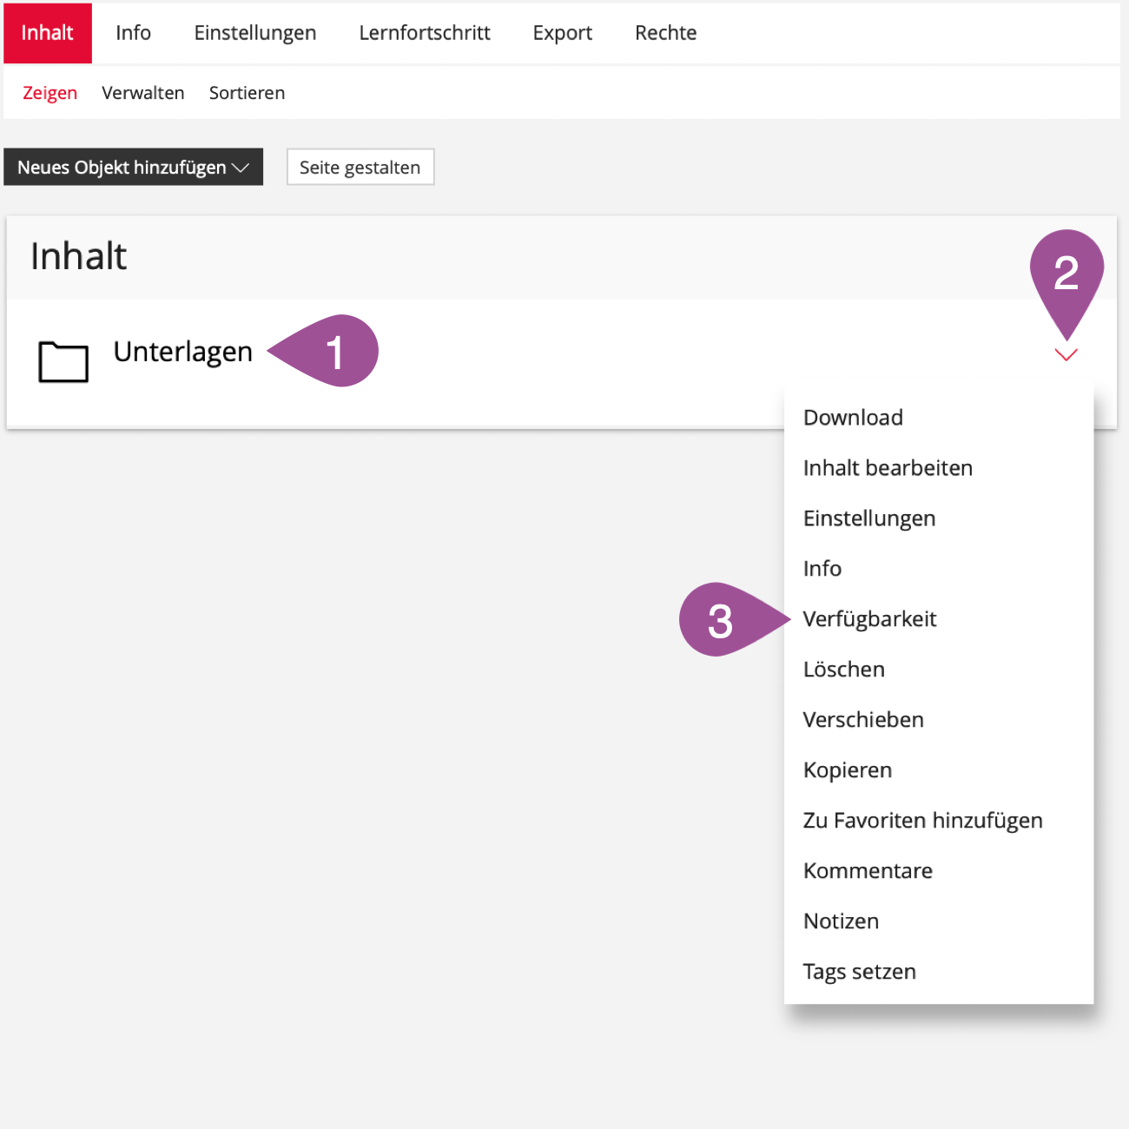Image resolution: width=1129 pixels, height=1129 pixels.
Task: Select Verschieben in the dropdown menu
Action: (x=862, y=720)
